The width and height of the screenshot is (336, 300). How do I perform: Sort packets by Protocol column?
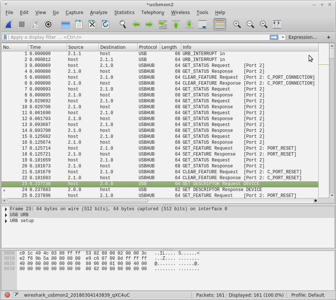point(149,47)
